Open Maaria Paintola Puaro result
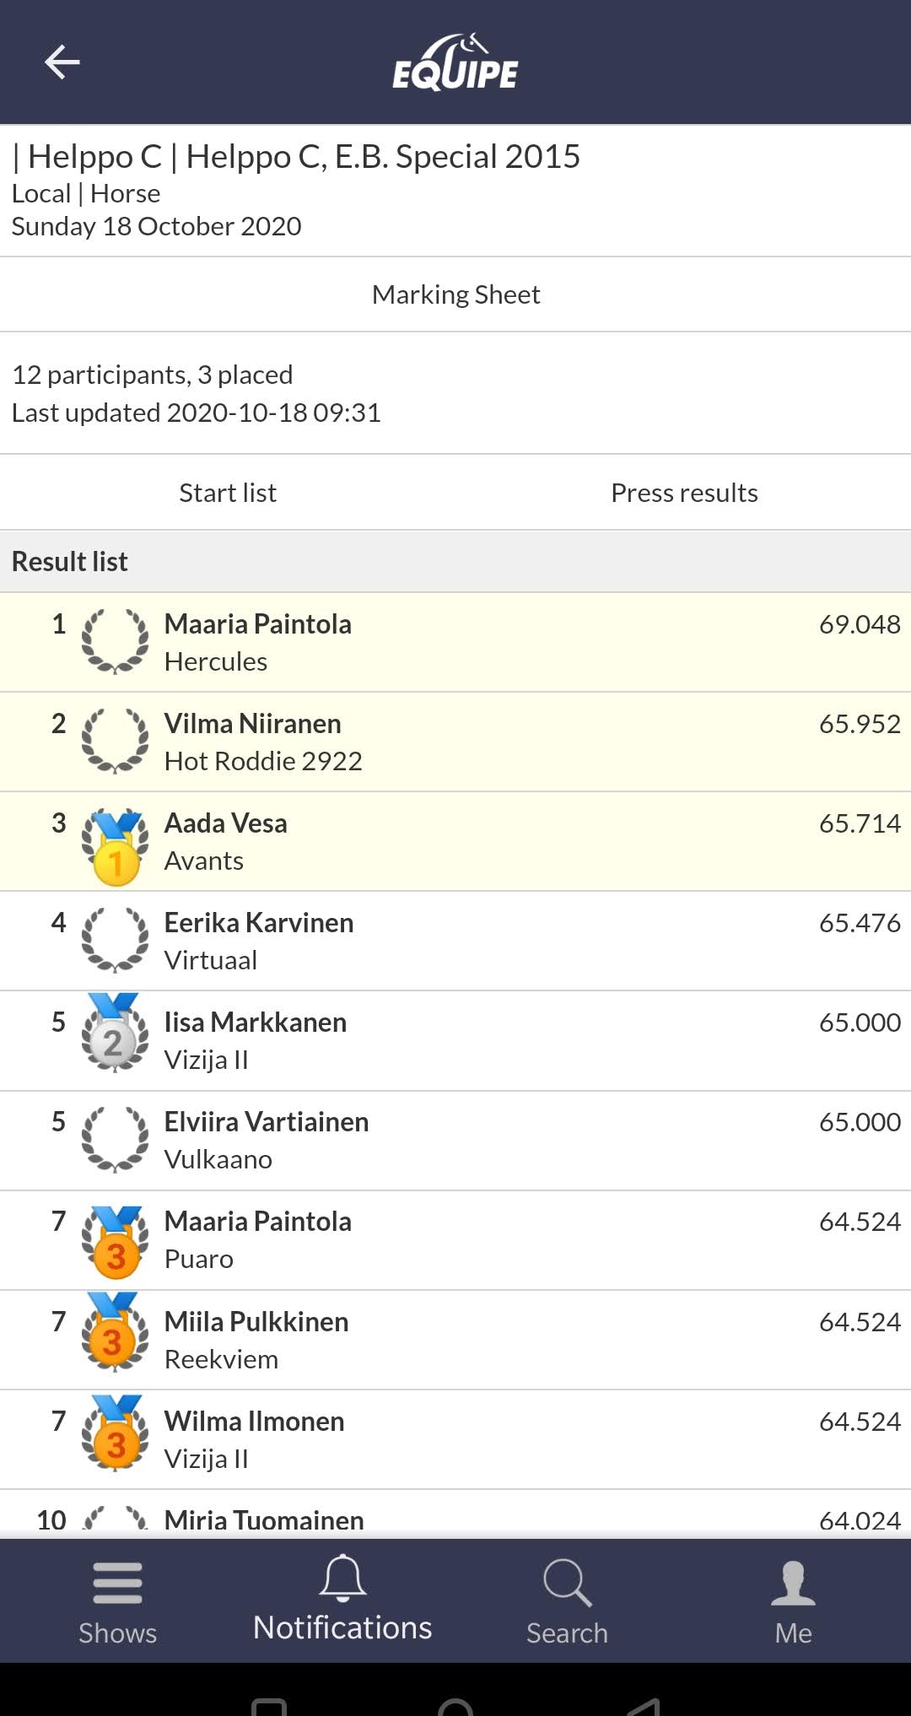The image size is (911, 1716). click(455, 1240)
